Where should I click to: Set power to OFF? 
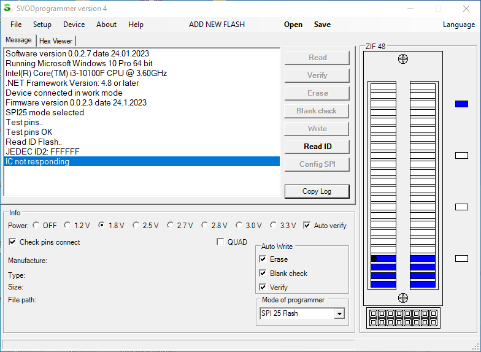36,226
